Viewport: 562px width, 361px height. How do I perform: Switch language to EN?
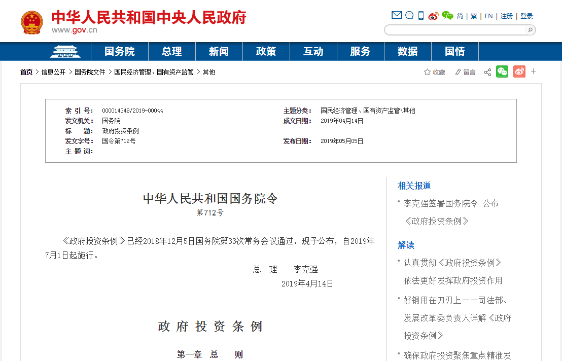(488, 16)
